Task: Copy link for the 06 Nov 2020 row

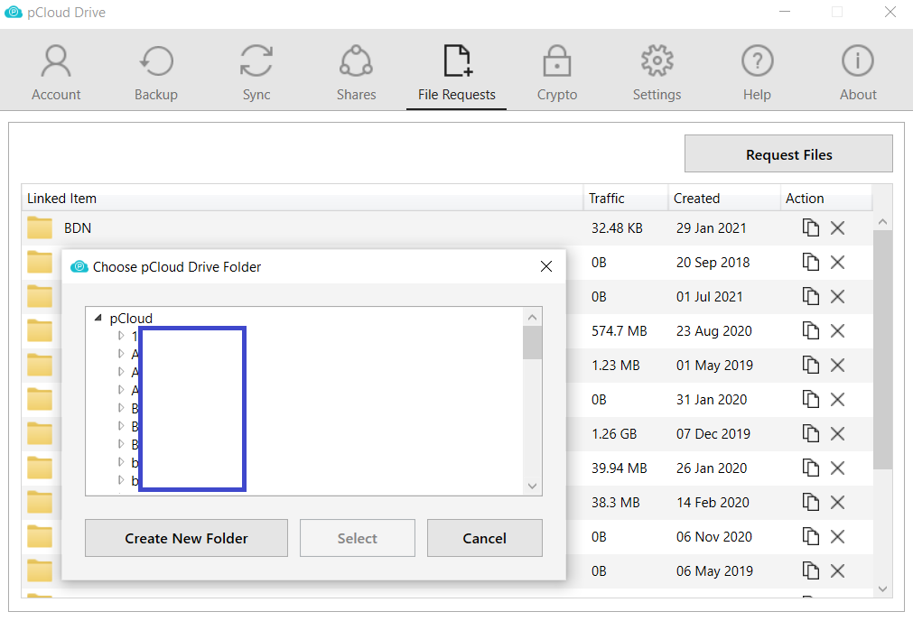Action: pyautogui.click(x=811, y=537)
